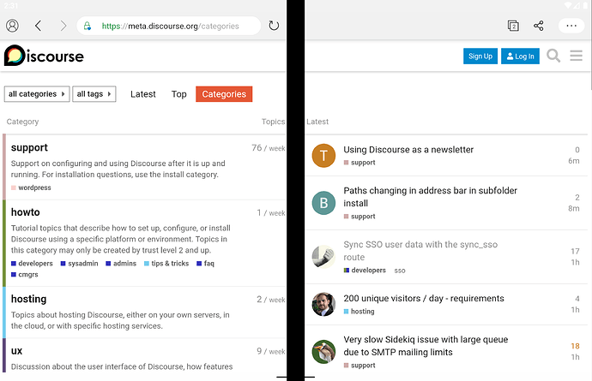This screenshot has width=592, height=381.
Task: Select the Categories tab
Action: tap(224, 94)
